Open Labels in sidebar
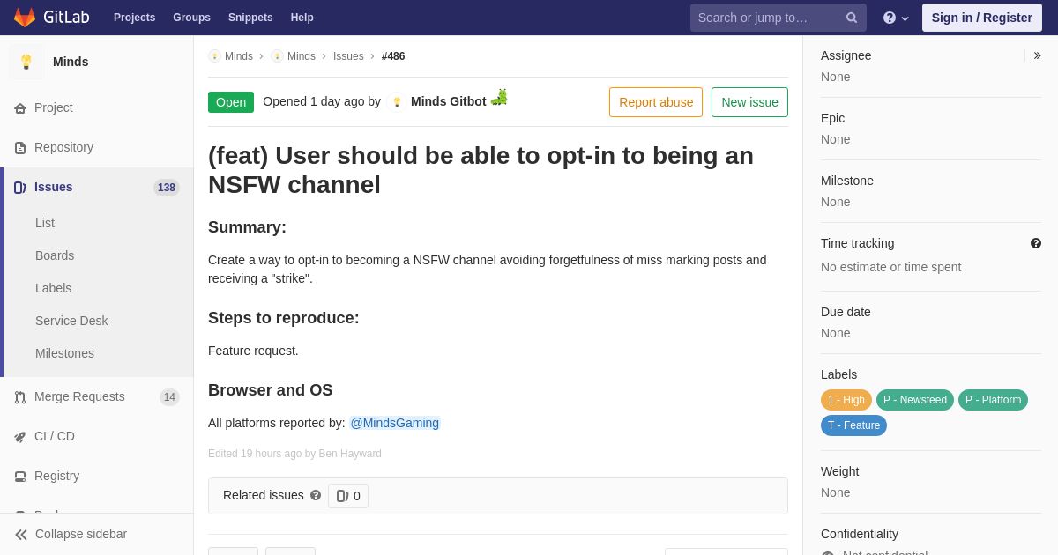Screen dimensions: 1058x555 tap(53, 289)
